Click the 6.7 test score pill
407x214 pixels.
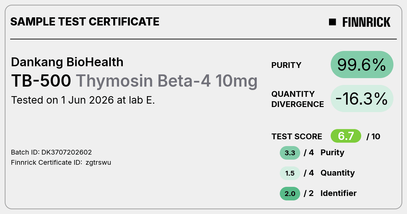(346, 136)
